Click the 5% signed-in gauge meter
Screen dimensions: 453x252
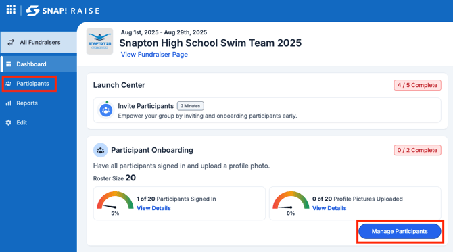point(115,203)
